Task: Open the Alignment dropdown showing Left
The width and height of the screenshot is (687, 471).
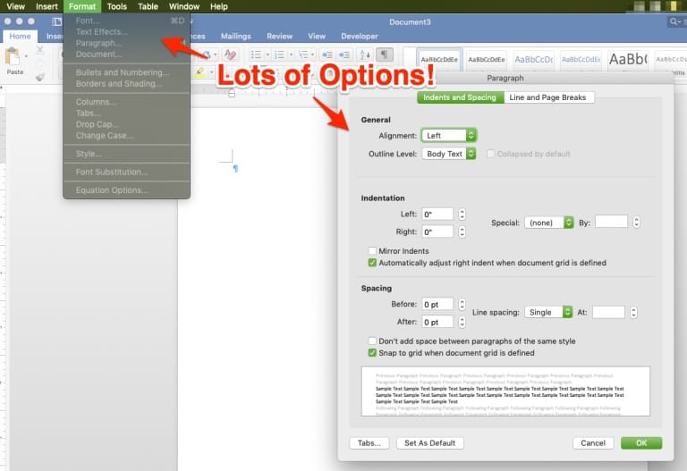Action: (449, 136)
